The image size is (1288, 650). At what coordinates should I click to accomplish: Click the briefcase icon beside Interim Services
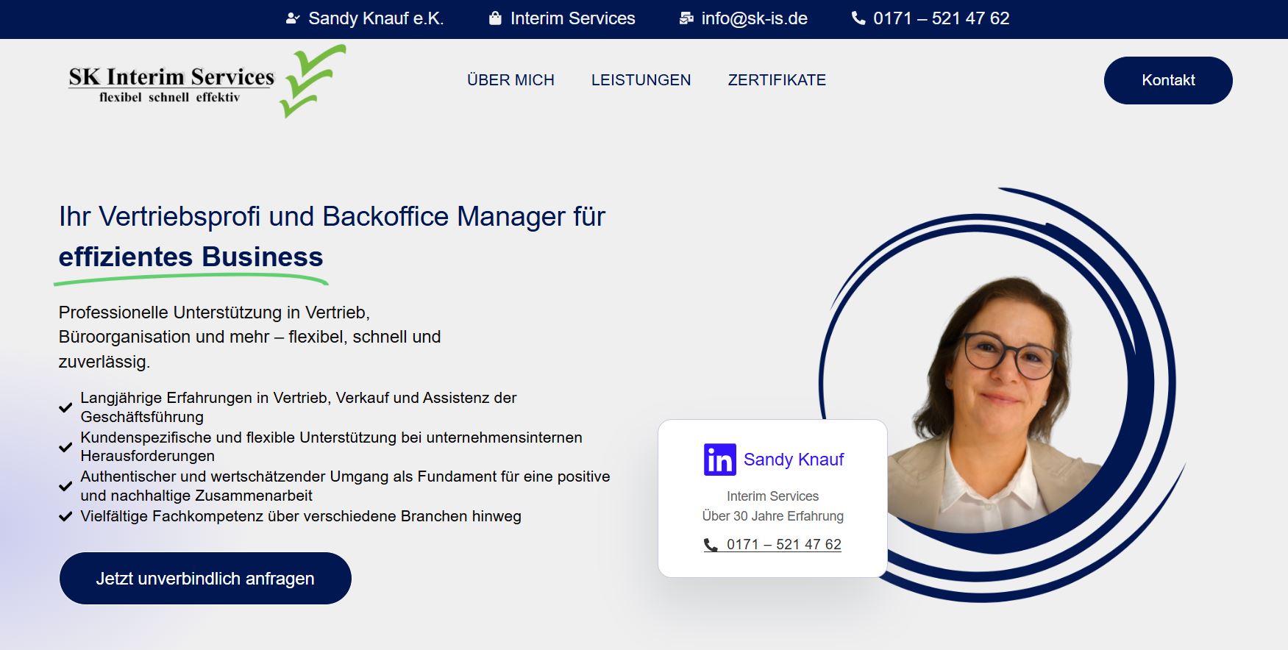pos(495,18)
